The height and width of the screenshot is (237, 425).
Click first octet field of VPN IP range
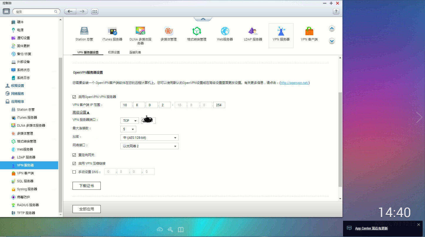click(x=126, y=105)
